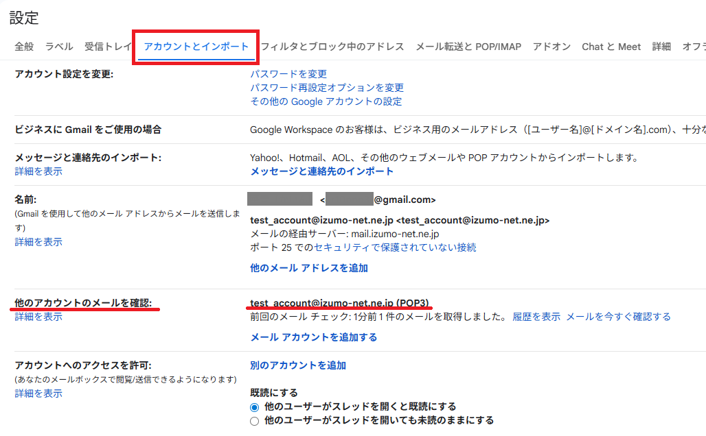Go to the 受信トレイ tab
This screenshot has width=706, height=436.
click(108, 47)
